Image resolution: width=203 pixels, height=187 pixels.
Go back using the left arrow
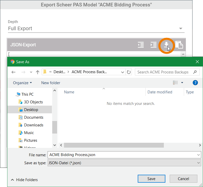(x=14, y=72)
